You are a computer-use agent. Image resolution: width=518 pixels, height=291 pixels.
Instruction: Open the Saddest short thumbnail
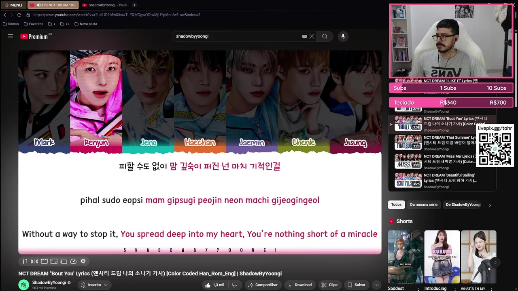(x=405, y=257)
